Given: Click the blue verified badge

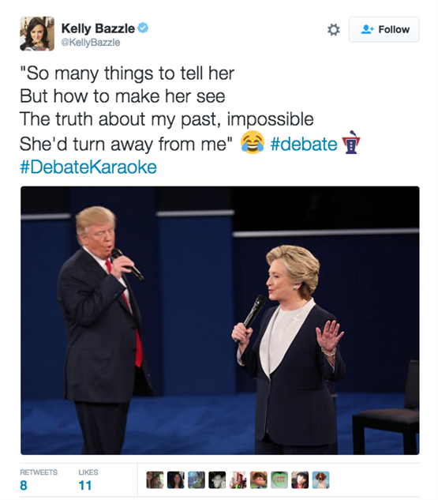Looking at the screenshot, I should click(143, 28).
